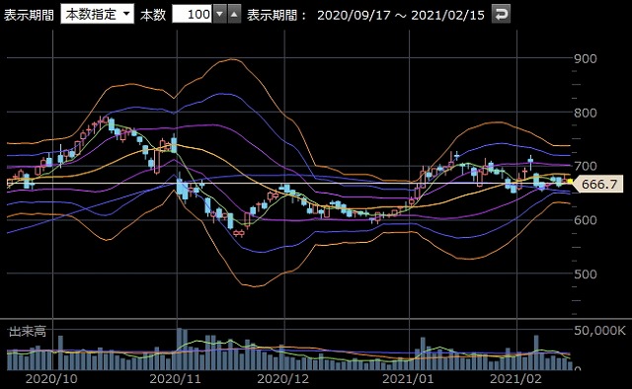Open the 本数指定 display period dropdown
Image resolution: width=632 pixels, height=389 pixels.
[97, 15]
